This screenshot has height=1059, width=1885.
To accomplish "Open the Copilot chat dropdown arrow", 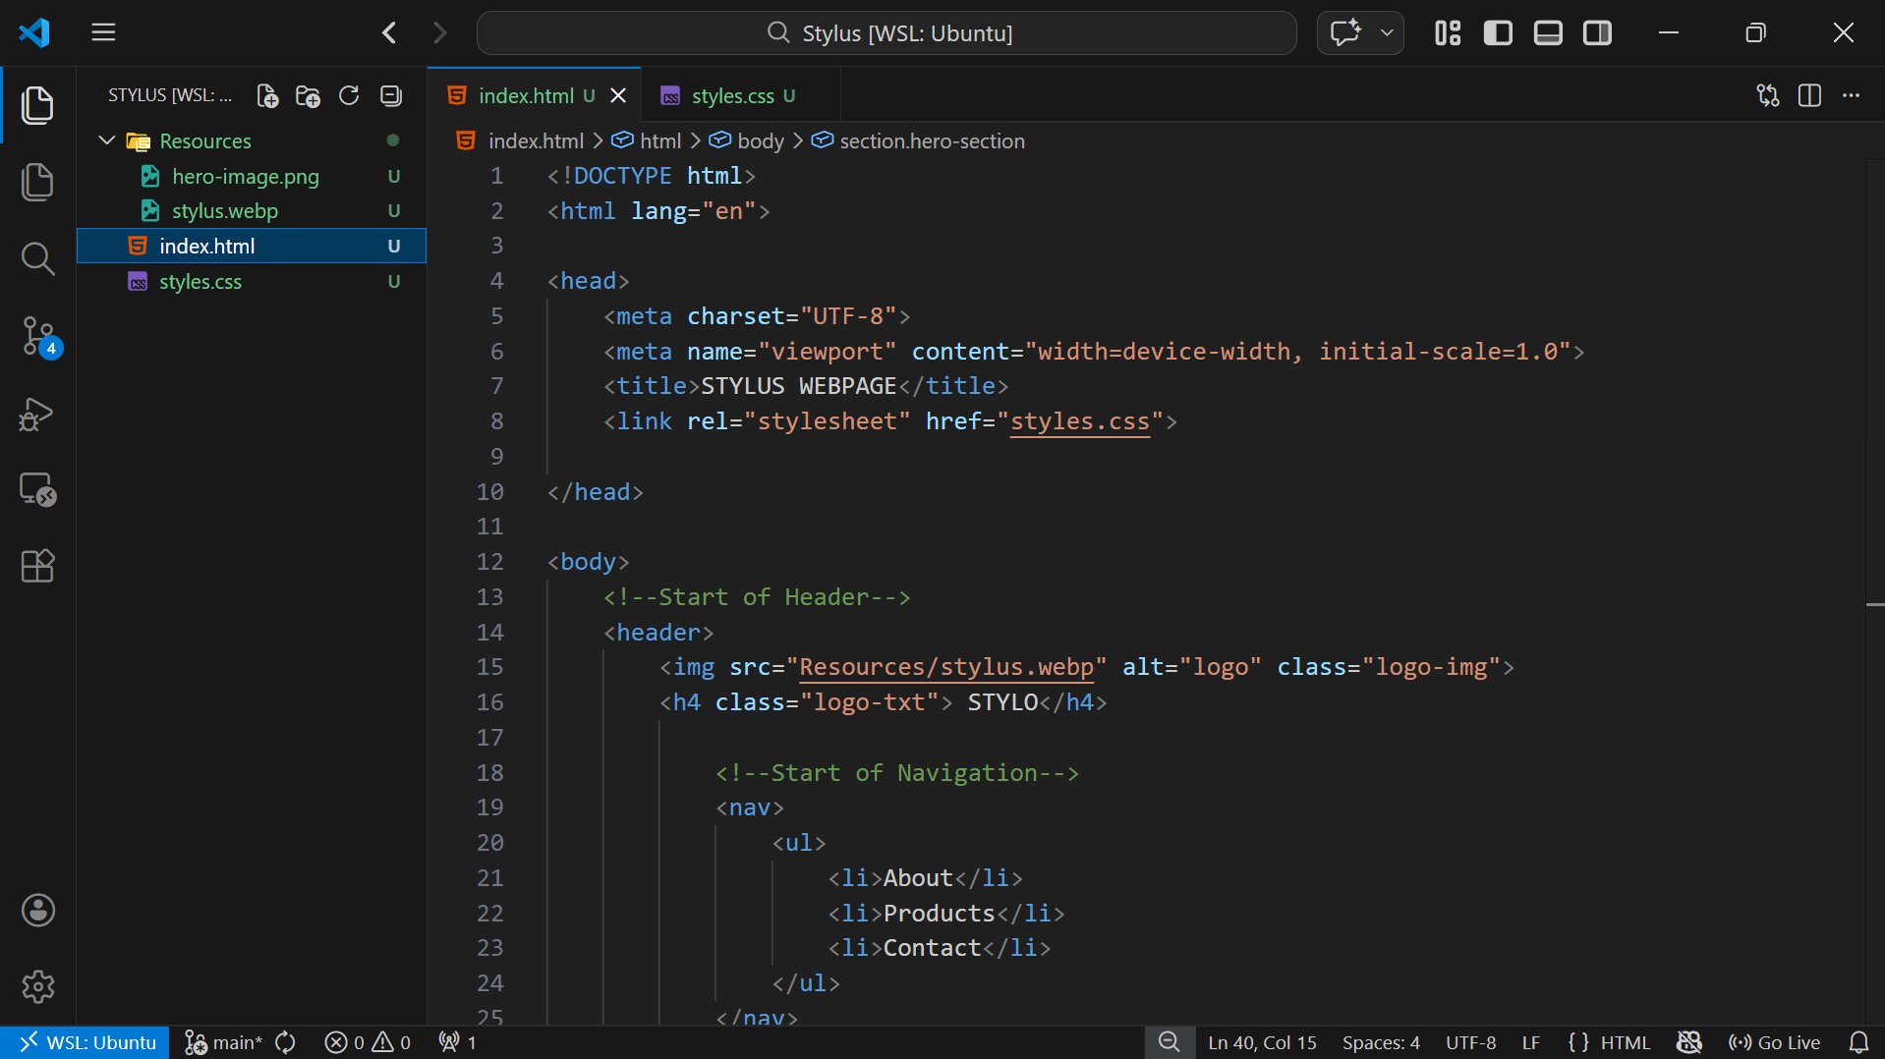I will point(1387,32).
